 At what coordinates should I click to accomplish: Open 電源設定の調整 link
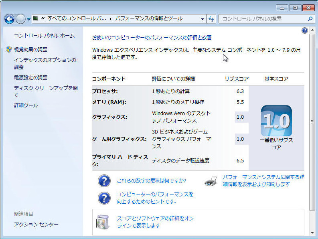pos(30,77)
